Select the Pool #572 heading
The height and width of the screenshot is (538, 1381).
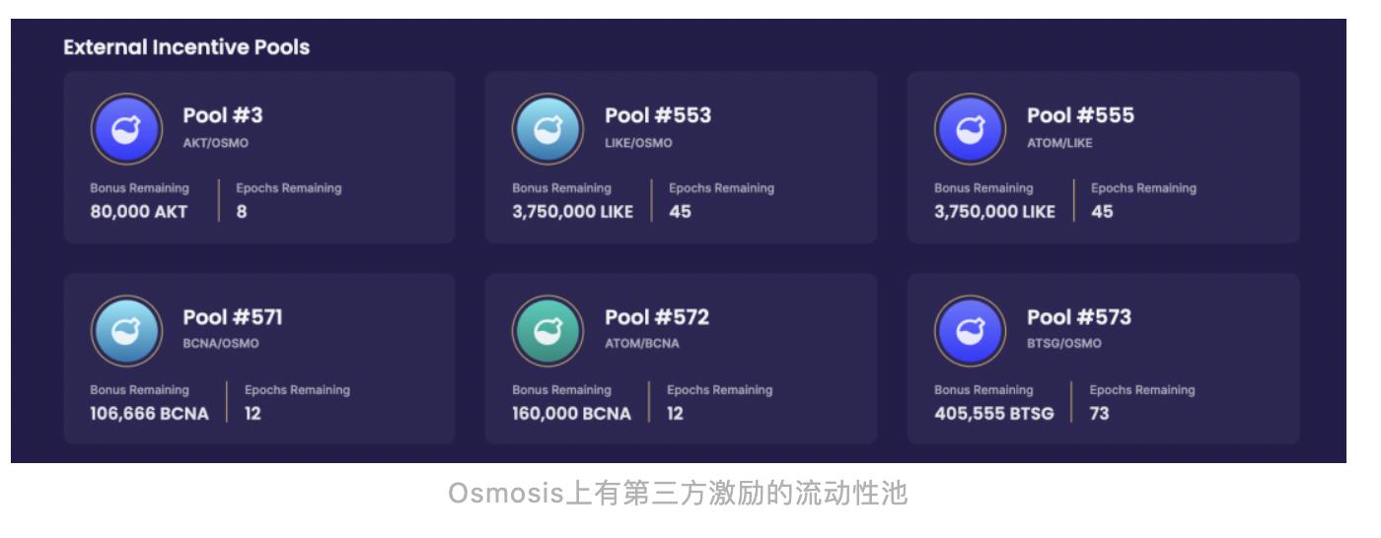click(x=657, y=317)
